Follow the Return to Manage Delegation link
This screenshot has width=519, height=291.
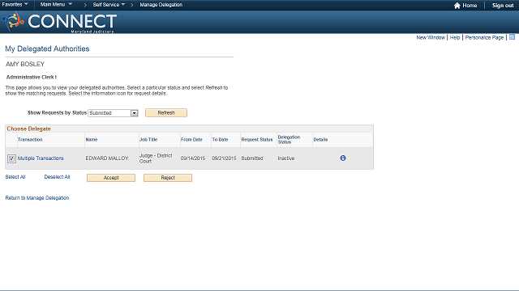pyautogui.click(x=37, y=197)
